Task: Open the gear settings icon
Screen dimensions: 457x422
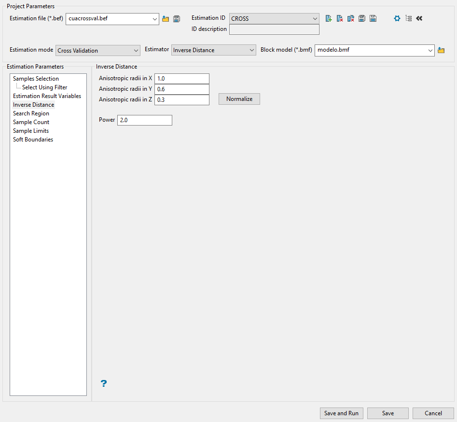Action: coord(397,18)
